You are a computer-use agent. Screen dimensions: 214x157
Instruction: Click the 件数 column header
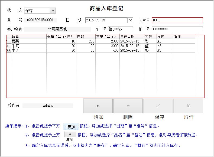(x=86, y=37)
